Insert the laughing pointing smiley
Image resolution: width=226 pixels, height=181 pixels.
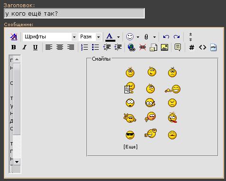coord(173,89)
